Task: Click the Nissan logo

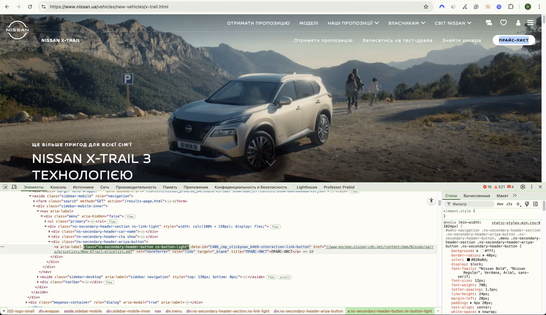Action: coord(18,30)
